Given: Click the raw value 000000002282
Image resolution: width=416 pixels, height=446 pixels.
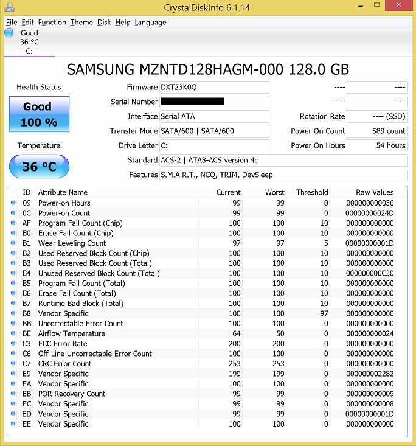Looking at the screenshot, I should pyautogui.click(x=370, y=374).
